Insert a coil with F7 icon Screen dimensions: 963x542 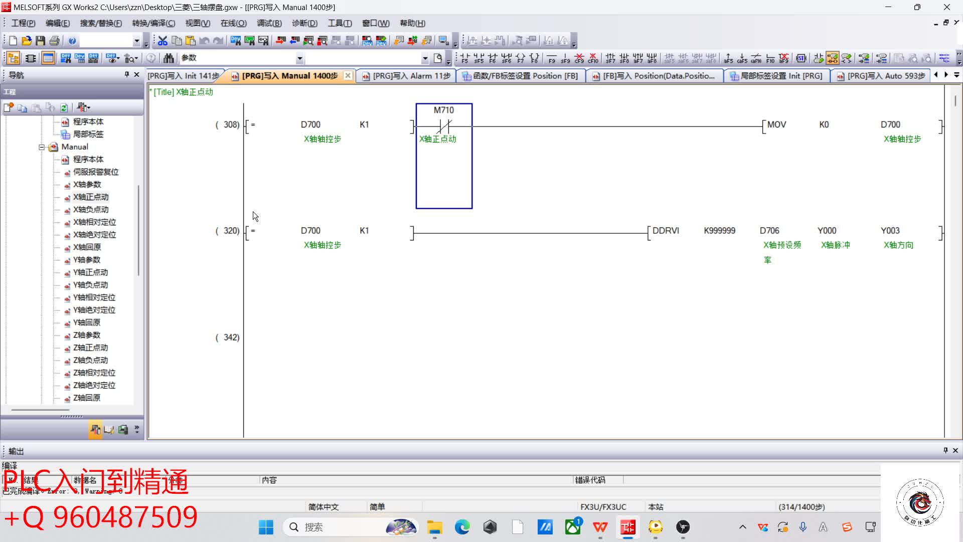(520, 58)
